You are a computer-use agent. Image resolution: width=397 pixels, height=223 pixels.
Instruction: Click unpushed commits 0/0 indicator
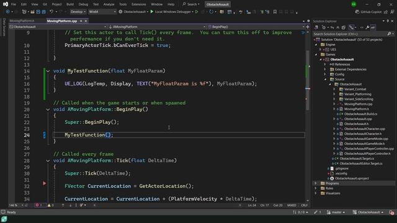tap(300, 212)
